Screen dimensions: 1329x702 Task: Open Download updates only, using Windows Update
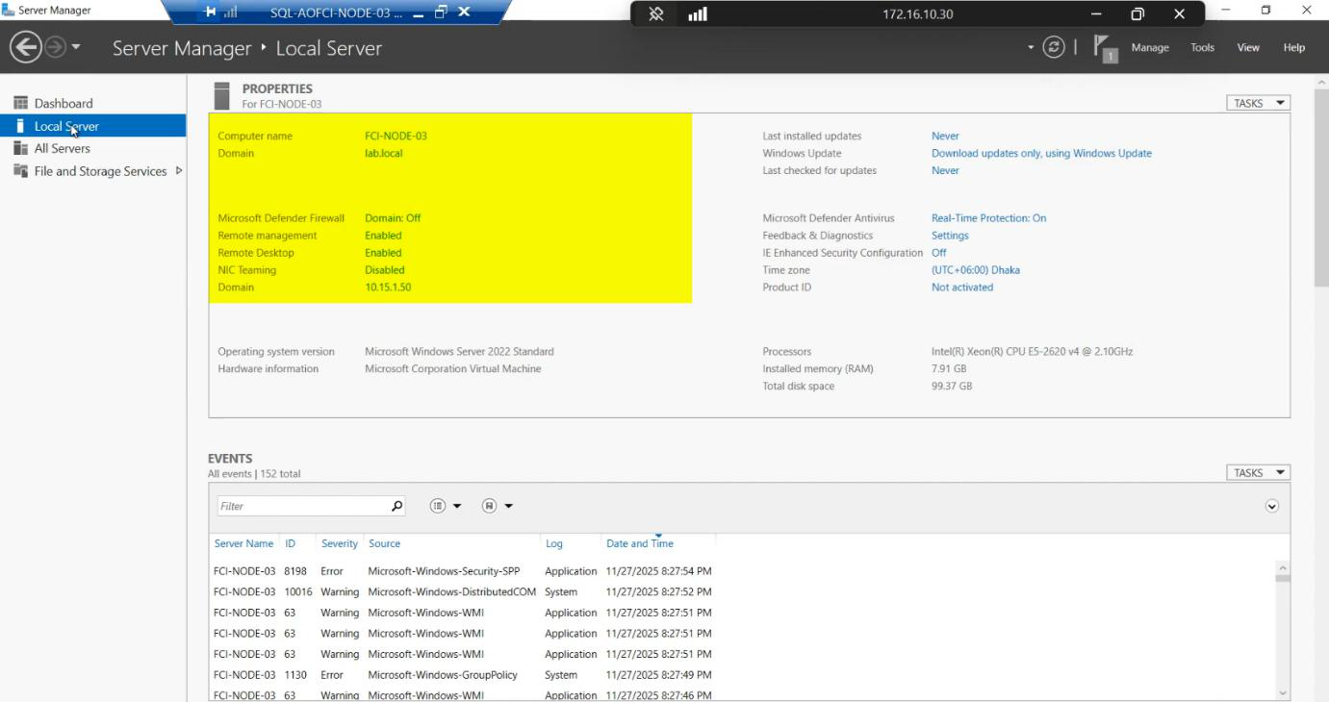click(1041, 153)
